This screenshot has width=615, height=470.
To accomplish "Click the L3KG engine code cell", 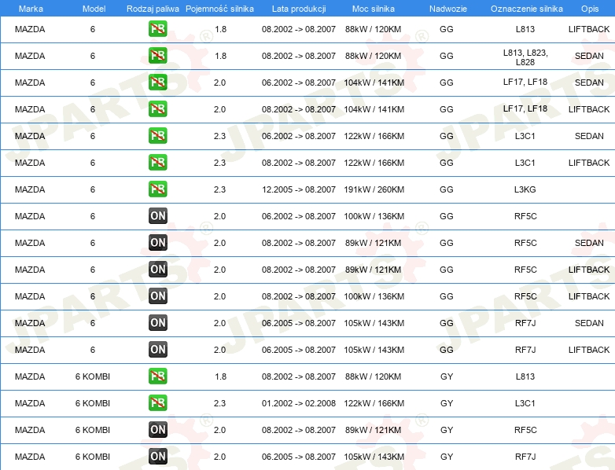I will [525, 189].
